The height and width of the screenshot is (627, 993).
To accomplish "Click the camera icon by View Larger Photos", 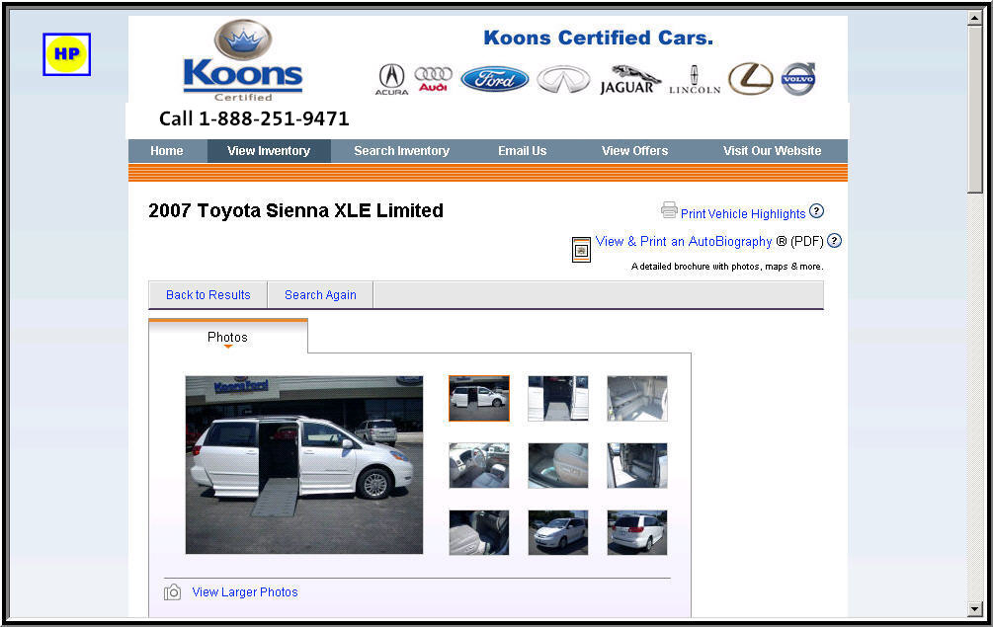I will (172, 592).
